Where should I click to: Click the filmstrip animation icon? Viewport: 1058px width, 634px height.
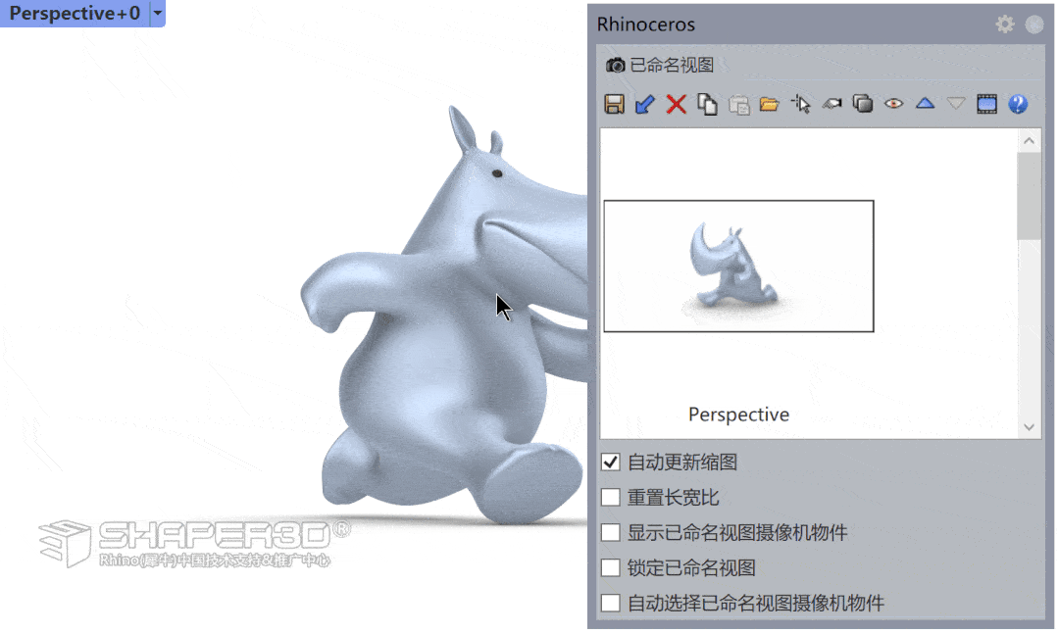986,104
